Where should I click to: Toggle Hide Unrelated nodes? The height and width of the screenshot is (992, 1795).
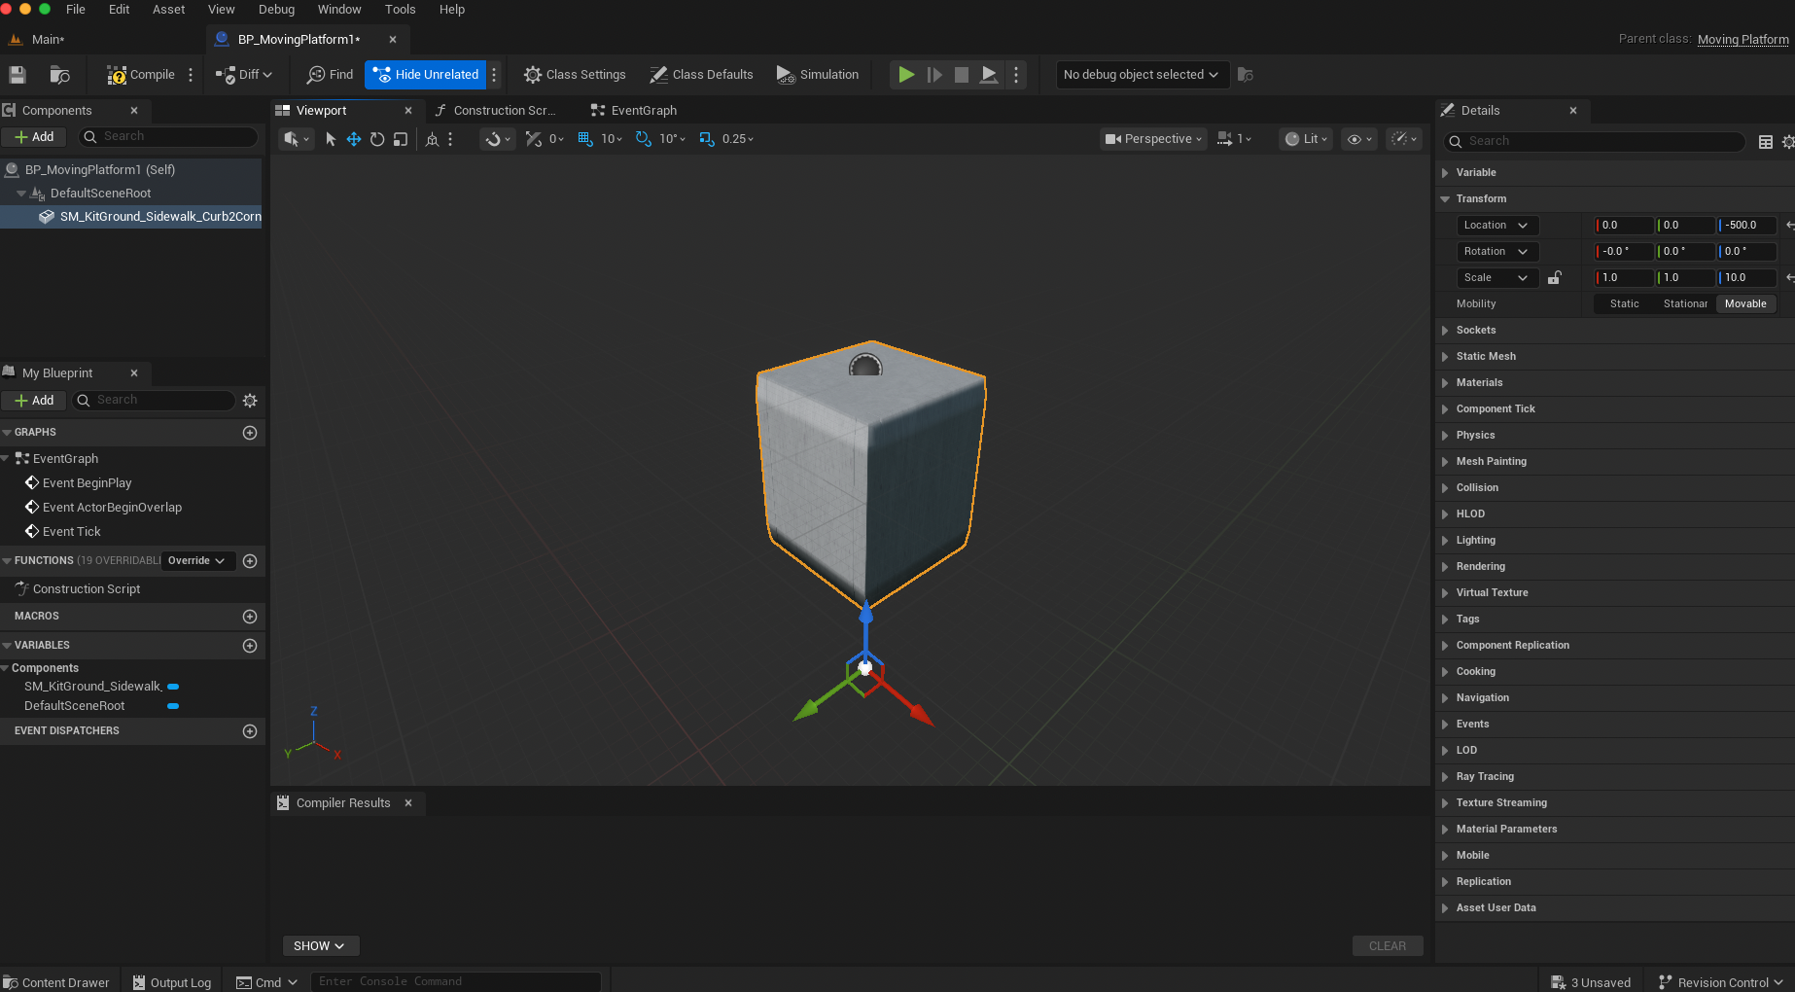point(426,75)
